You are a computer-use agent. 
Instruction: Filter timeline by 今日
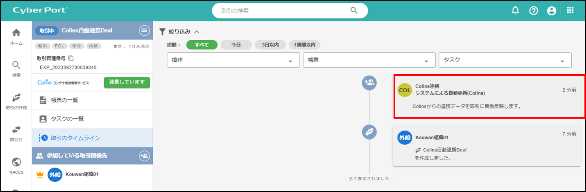point(236,45)
